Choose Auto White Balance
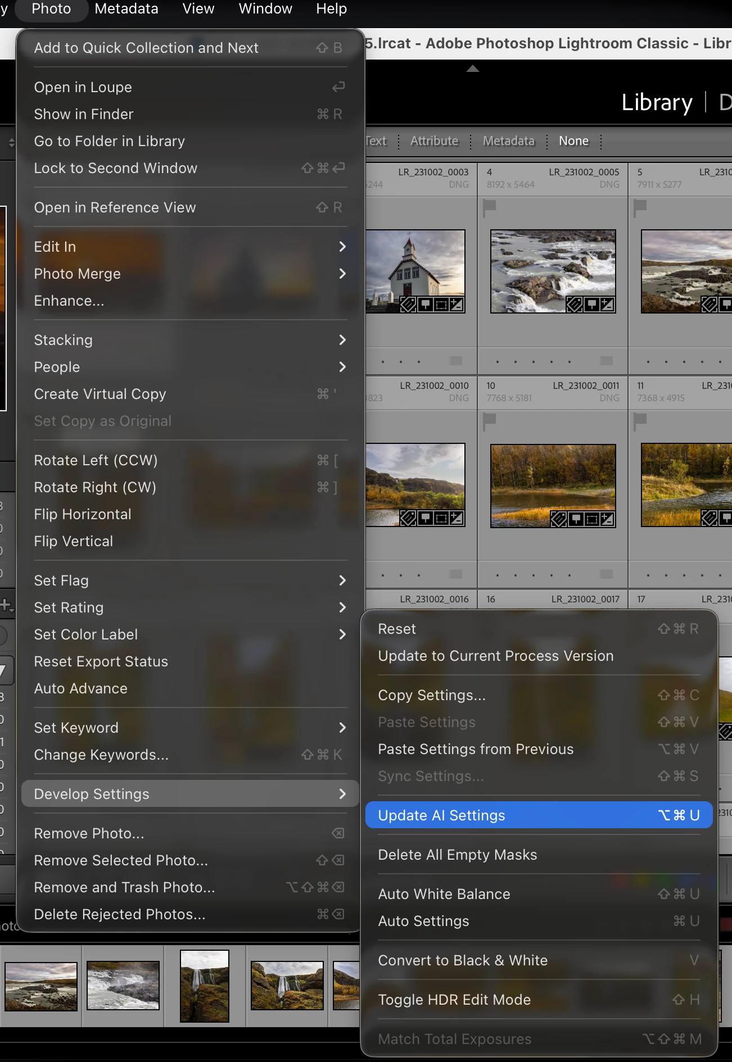This screenshot has width=732, height=1062. pyautogui.click(x=539, y=894)
